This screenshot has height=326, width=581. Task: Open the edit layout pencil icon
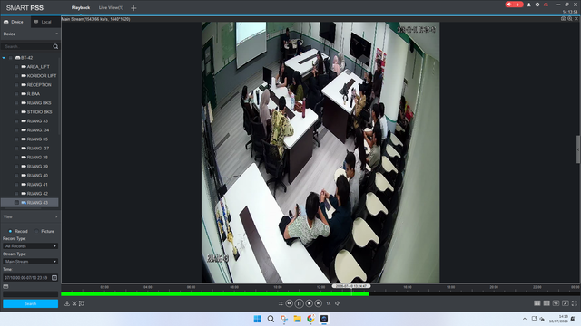point(565,303)
